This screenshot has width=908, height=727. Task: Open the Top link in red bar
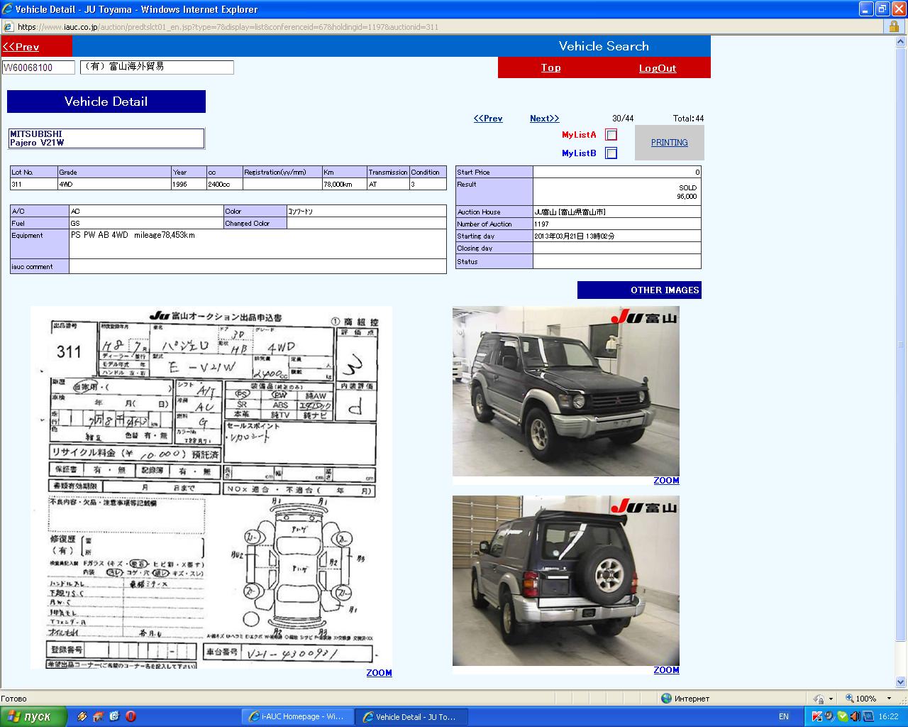(550, 67)
